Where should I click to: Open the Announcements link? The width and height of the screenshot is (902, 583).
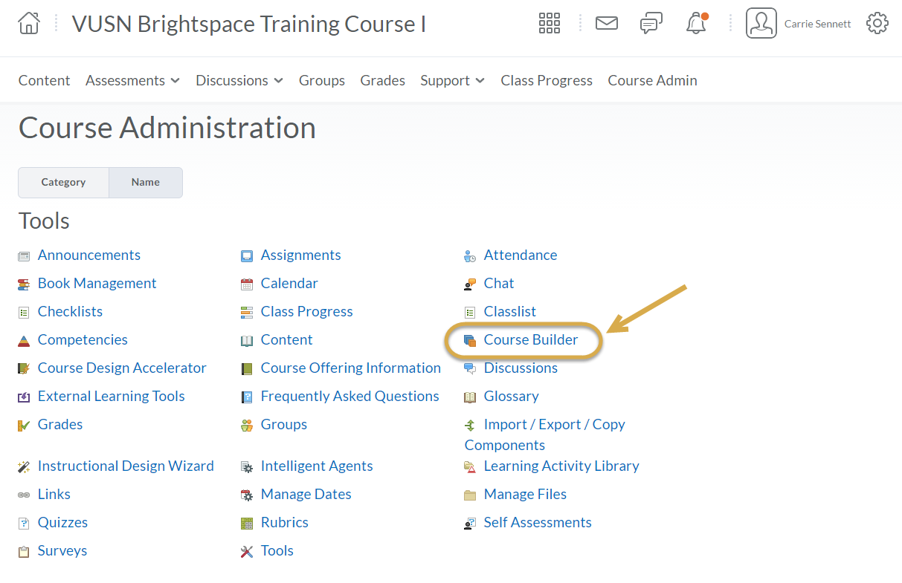point(89,255)
